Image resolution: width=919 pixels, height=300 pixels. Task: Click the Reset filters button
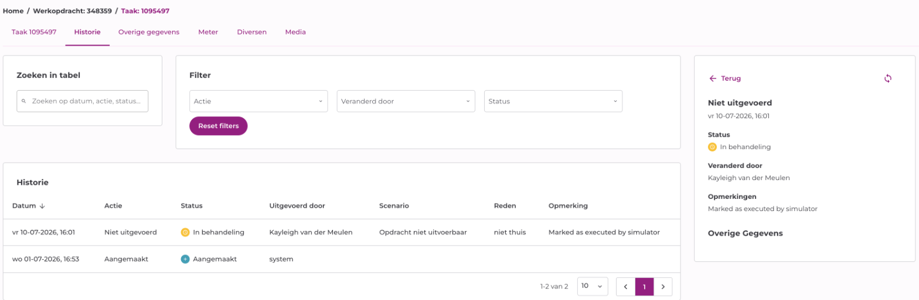(x=218, y=126)
